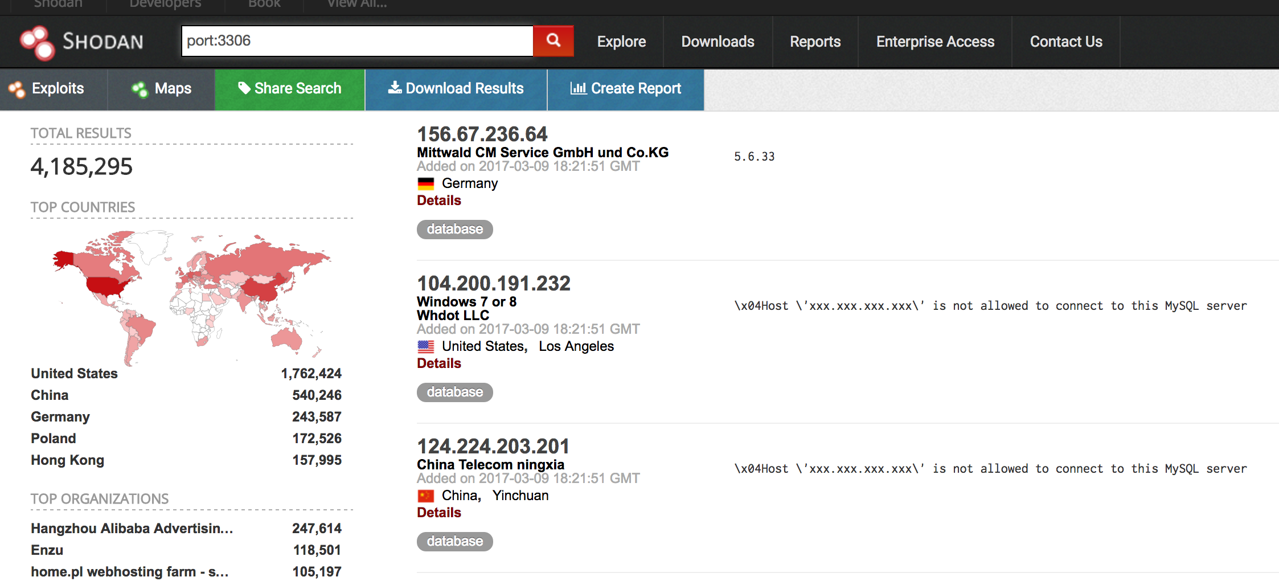Filter by Enzu organization
Viewport: 1279px width, 581px height.
pos(47,550)
